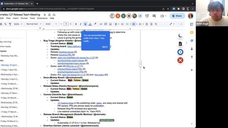Open the Help menu
The height and width of the screenshot is (128, 228).
click(52, 18)
